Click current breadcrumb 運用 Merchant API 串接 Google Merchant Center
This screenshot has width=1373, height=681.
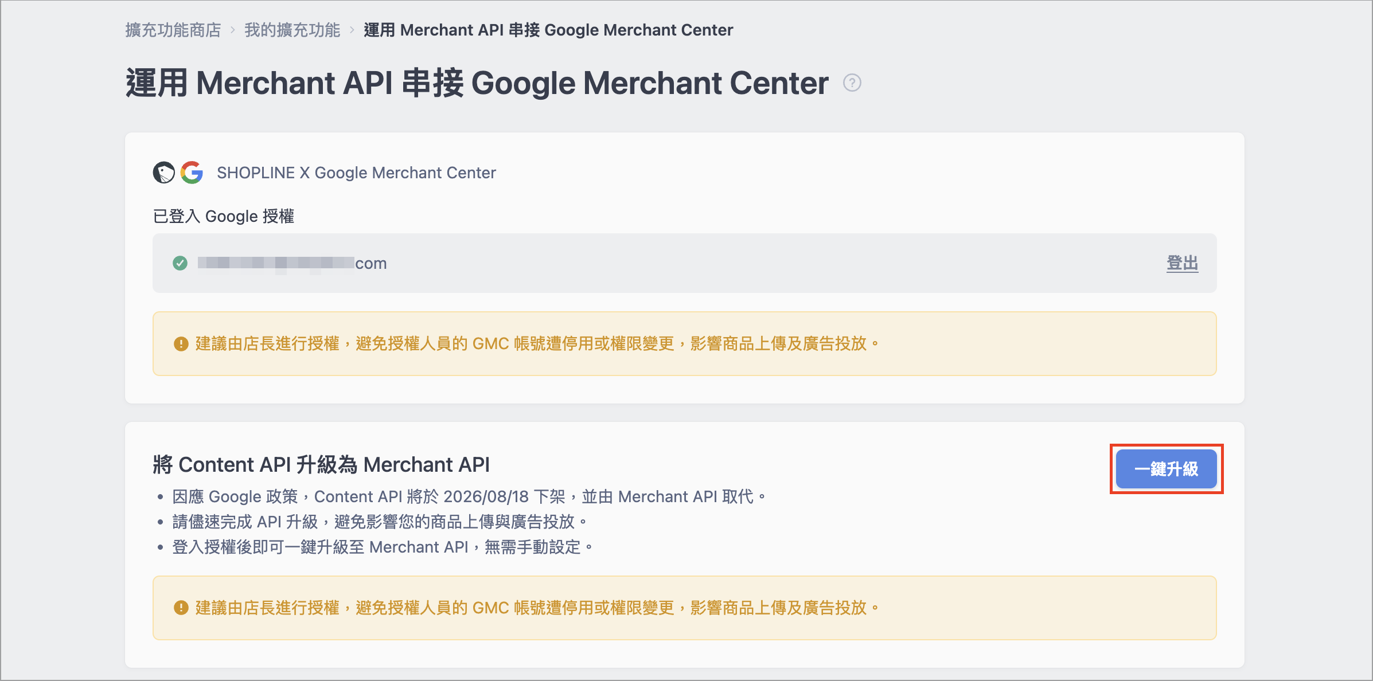click(548, 30)
